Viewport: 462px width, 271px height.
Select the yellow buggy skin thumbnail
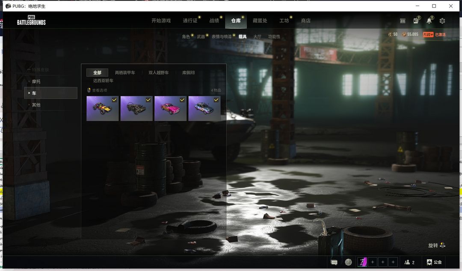point(103,108)
